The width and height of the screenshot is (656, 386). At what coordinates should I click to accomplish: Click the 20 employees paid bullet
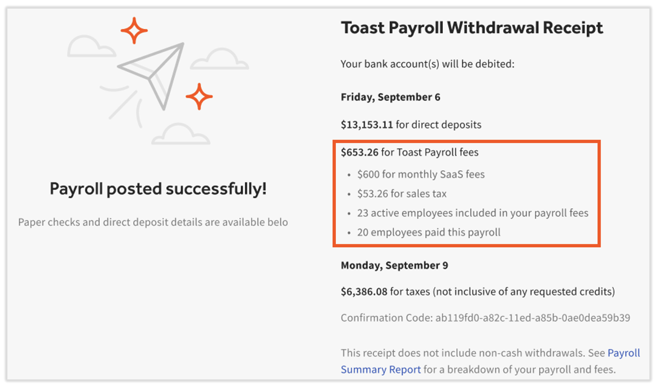click(x=429, y=232)
